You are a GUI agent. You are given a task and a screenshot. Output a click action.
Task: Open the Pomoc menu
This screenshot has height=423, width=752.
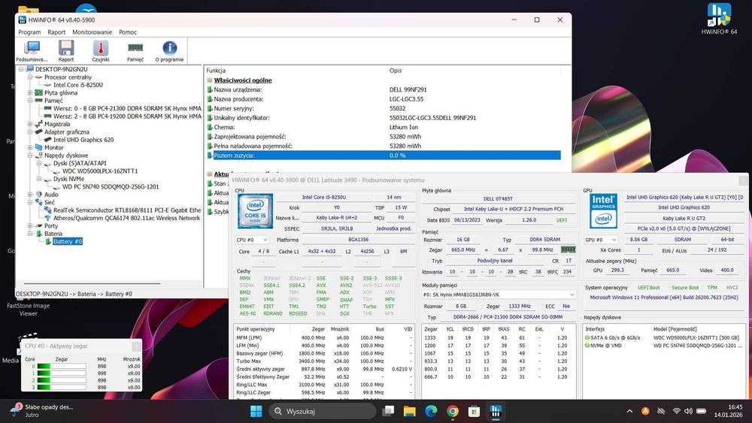click(x=128, y=32)
